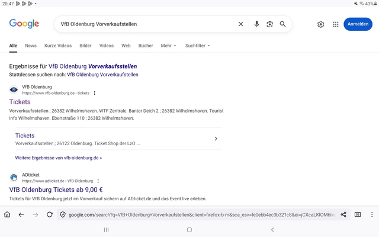Search instead for VfB Oldenburg Vorverkaufstellen

coord(102,75)
